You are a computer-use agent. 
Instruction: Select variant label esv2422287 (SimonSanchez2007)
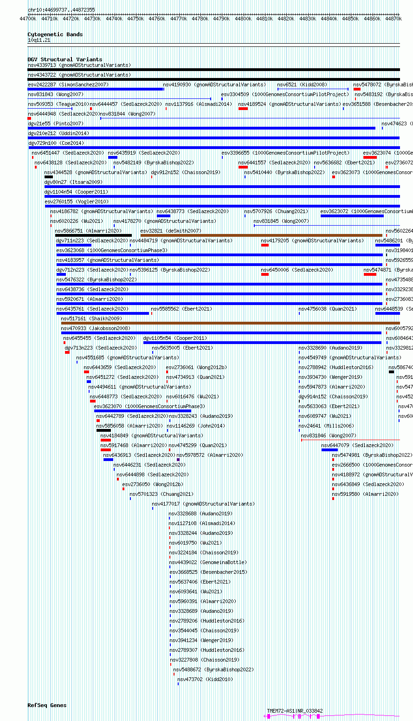[x=68, y=84]
